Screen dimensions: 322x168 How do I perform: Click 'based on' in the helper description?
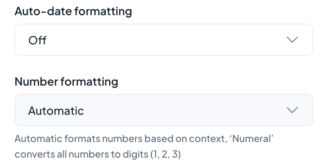(165, 138)
